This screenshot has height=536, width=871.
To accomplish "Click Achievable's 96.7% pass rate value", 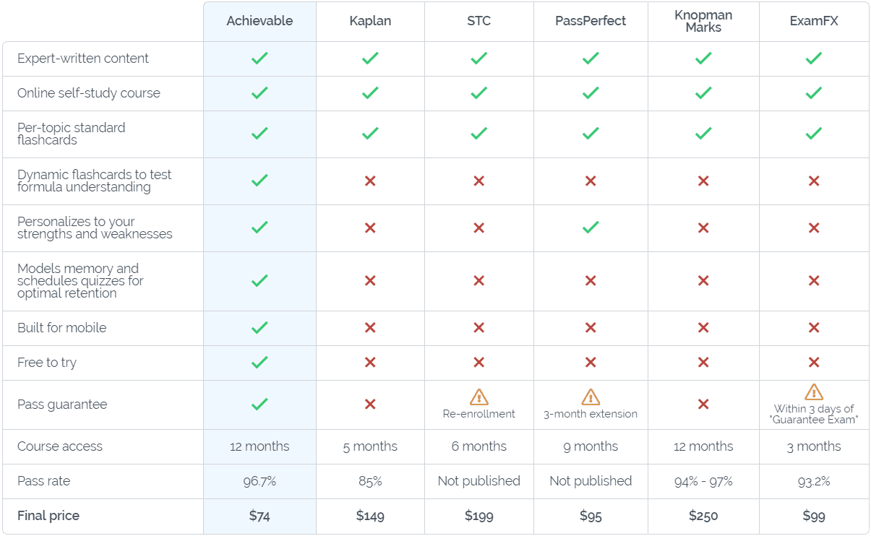I will 259,481.
